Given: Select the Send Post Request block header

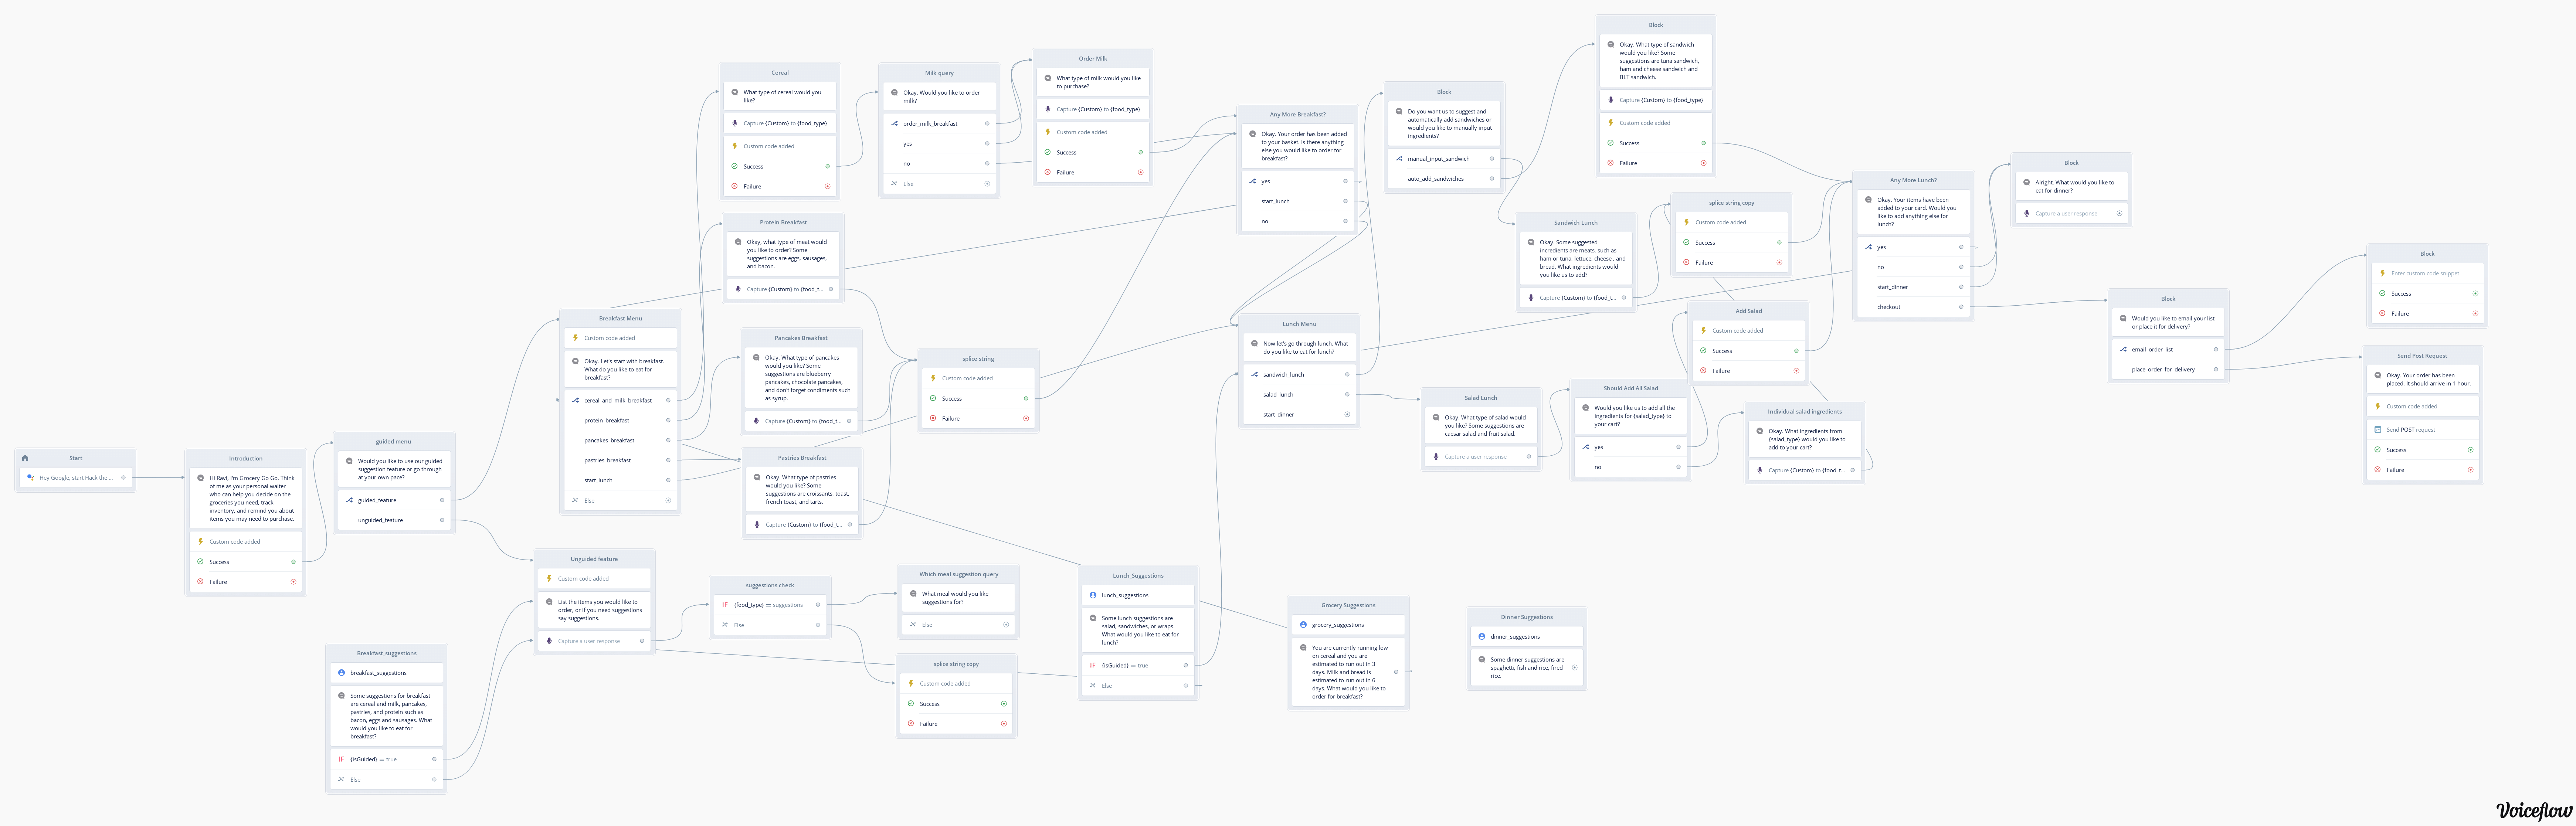Looking at the screenshot, I should pos(2421,356).
